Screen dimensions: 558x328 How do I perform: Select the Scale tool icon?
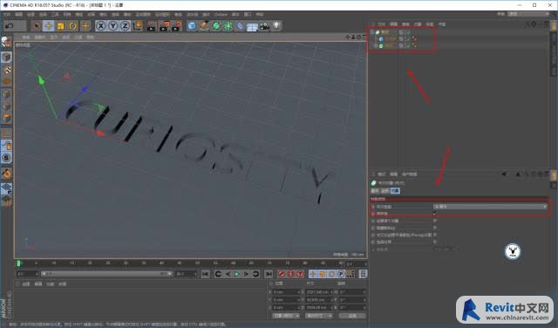pyautogui.click(x=61, y=25)
